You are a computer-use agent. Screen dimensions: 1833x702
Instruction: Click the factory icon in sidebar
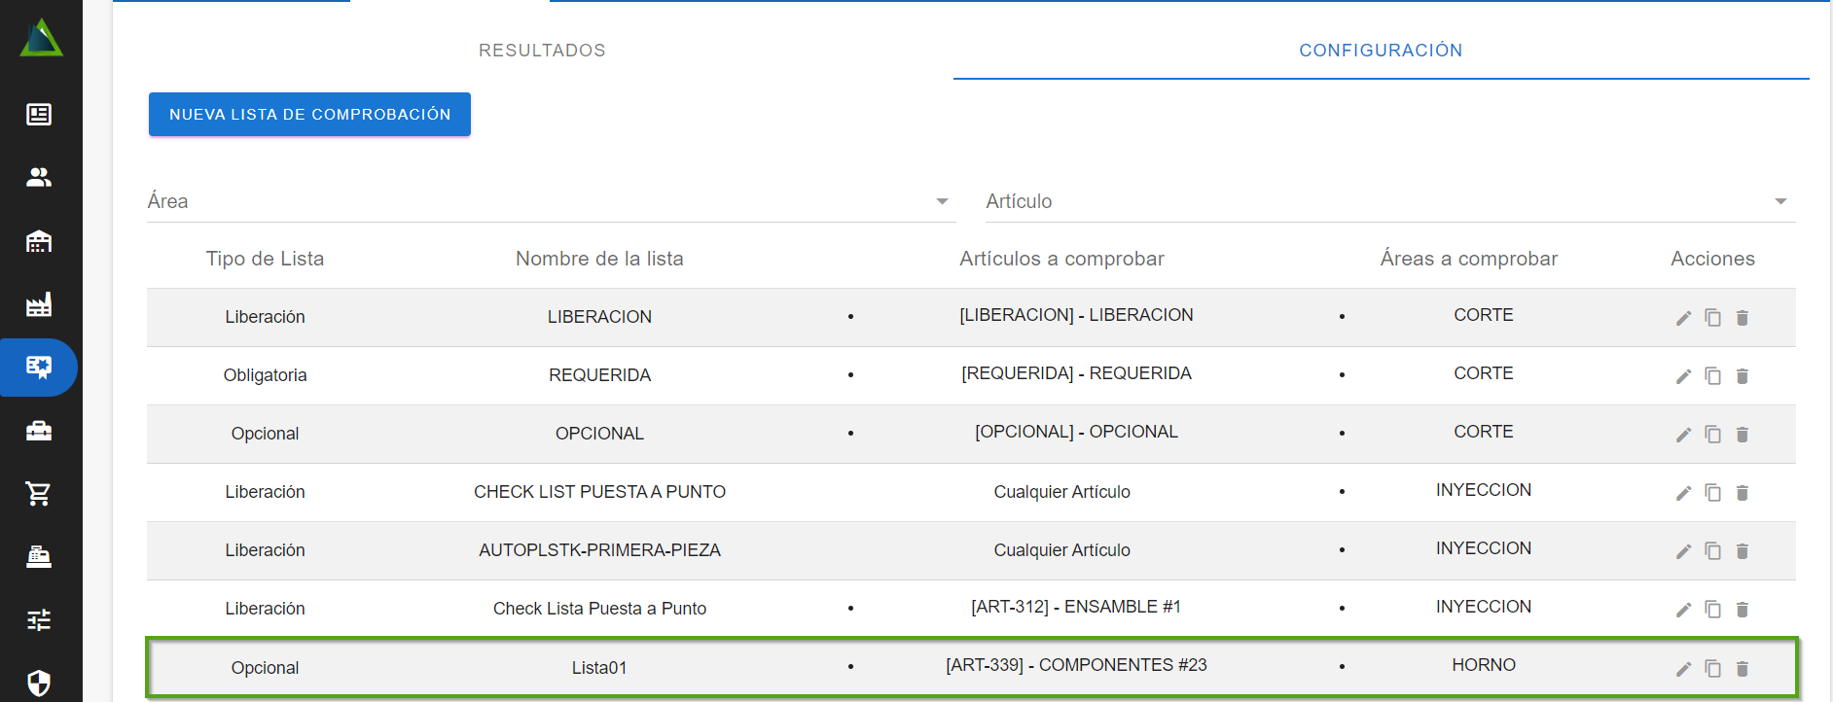click(x=39, y=305)
